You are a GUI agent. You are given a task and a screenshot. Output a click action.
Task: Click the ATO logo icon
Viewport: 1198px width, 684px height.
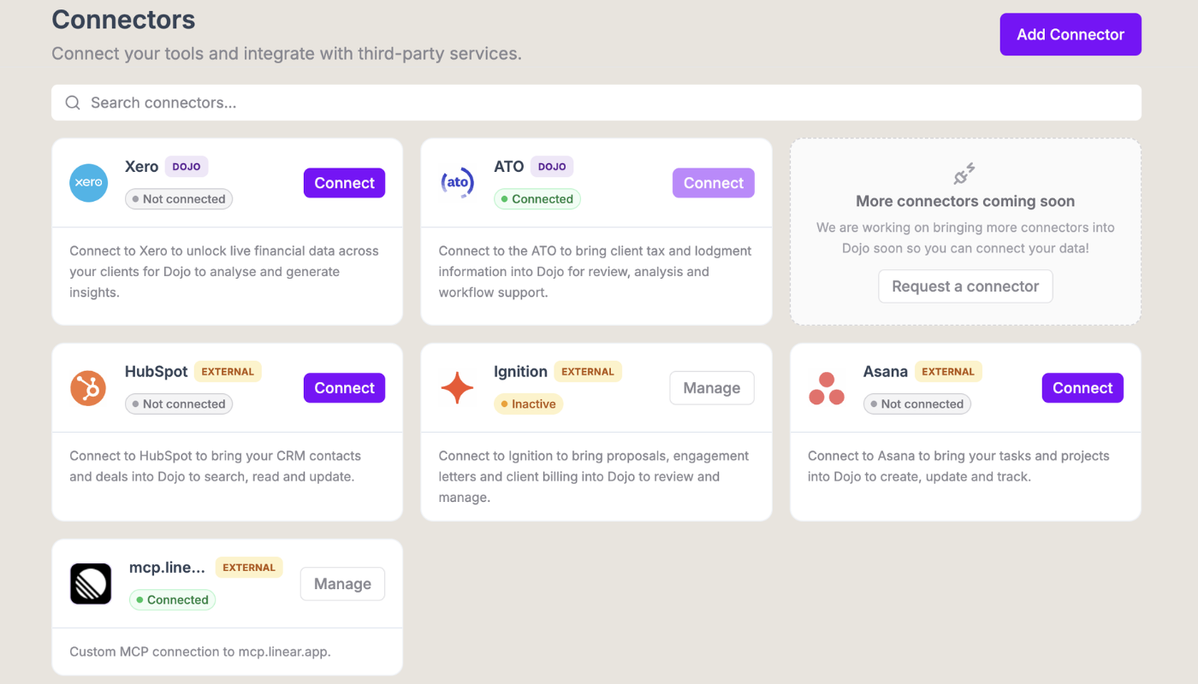pyautogui.click(x=457, y=183)
